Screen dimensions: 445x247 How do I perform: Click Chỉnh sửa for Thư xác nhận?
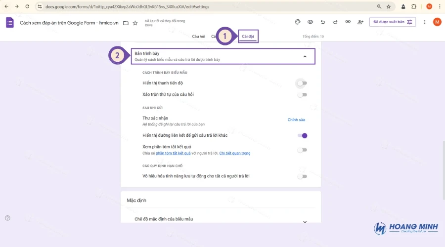click(296, 120)
